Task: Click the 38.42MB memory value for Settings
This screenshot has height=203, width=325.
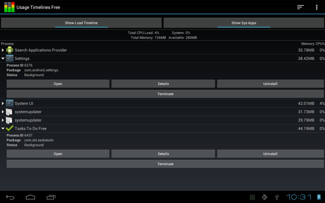Action: pos(306,58)
